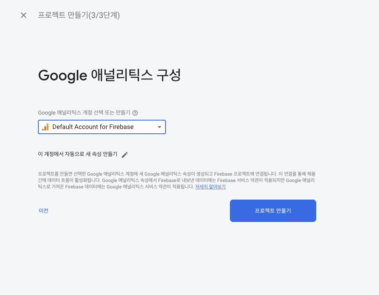Screen dimensions: 379x295
Task: Click the 프로젝트 만들기(3/3단계) title text
Action: (79, 15)
